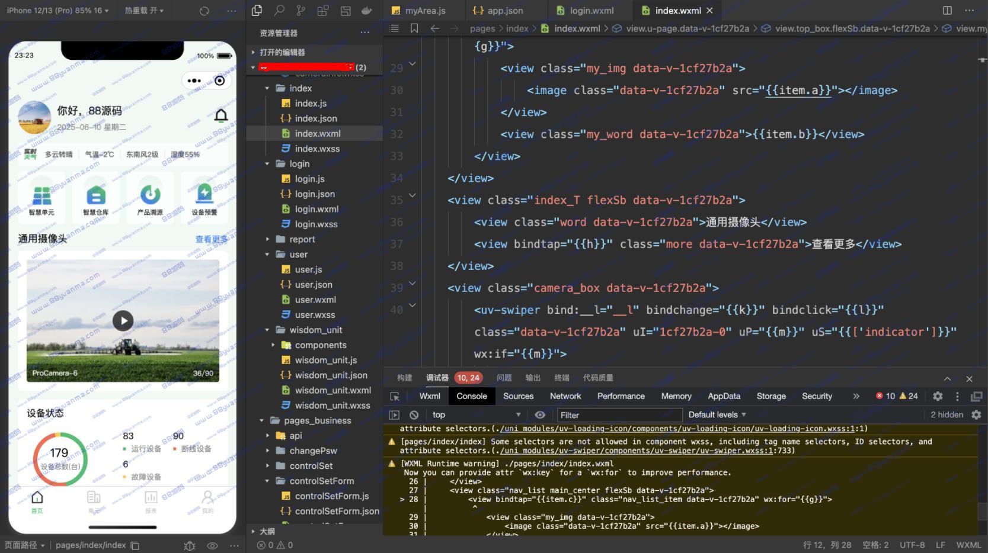Screen dimensions: 988x553
Task: Click the bug debug icon in bottom bar
Action: point(190,545)
